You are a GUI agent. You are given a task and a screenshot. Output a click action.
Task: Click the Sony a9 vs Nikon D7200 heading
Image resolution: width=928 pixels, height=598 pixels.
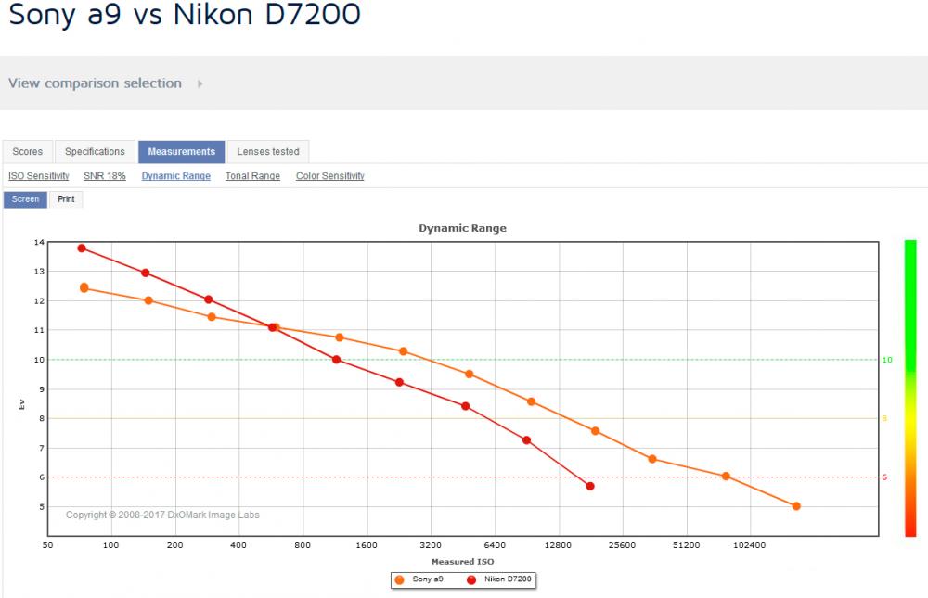(185, 14)
